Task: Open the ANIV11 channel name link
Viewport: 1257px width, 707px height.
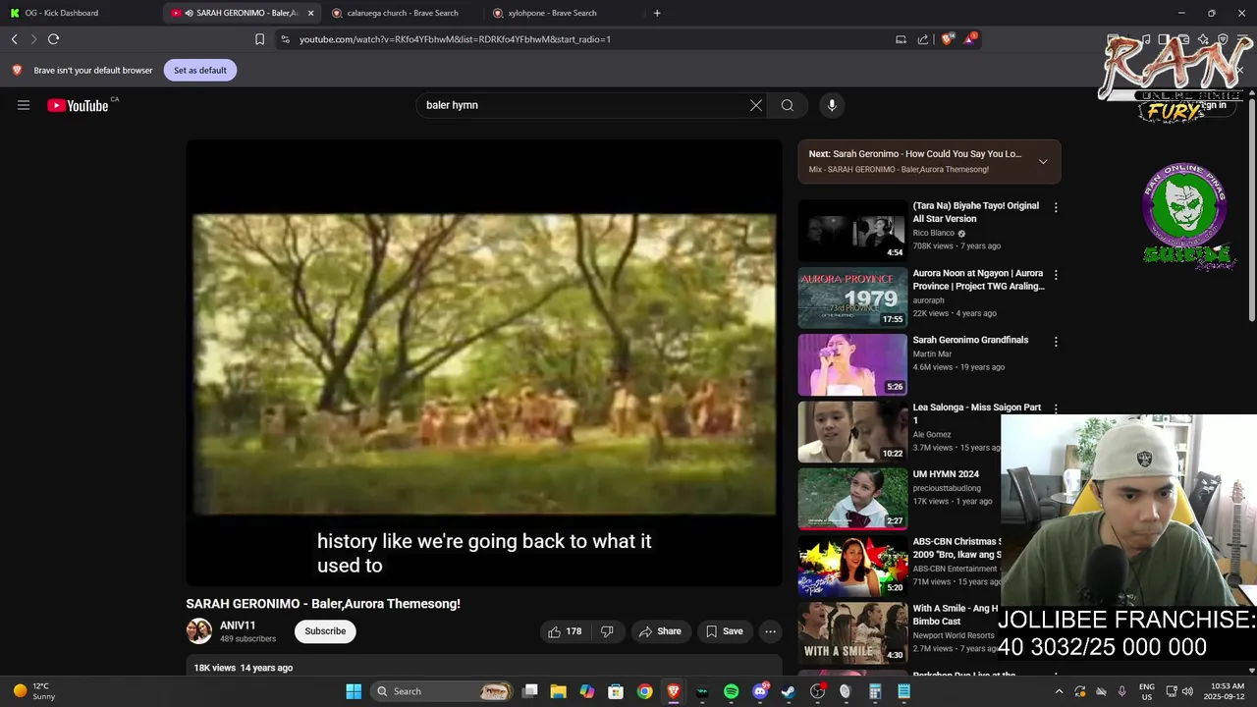Action: pos(238,625)
